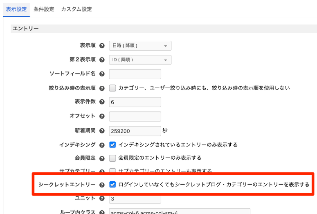Focus the 表示件数 field containing 6
The width and height of the screenshot is (317, 214).
(x=135, y=102)
